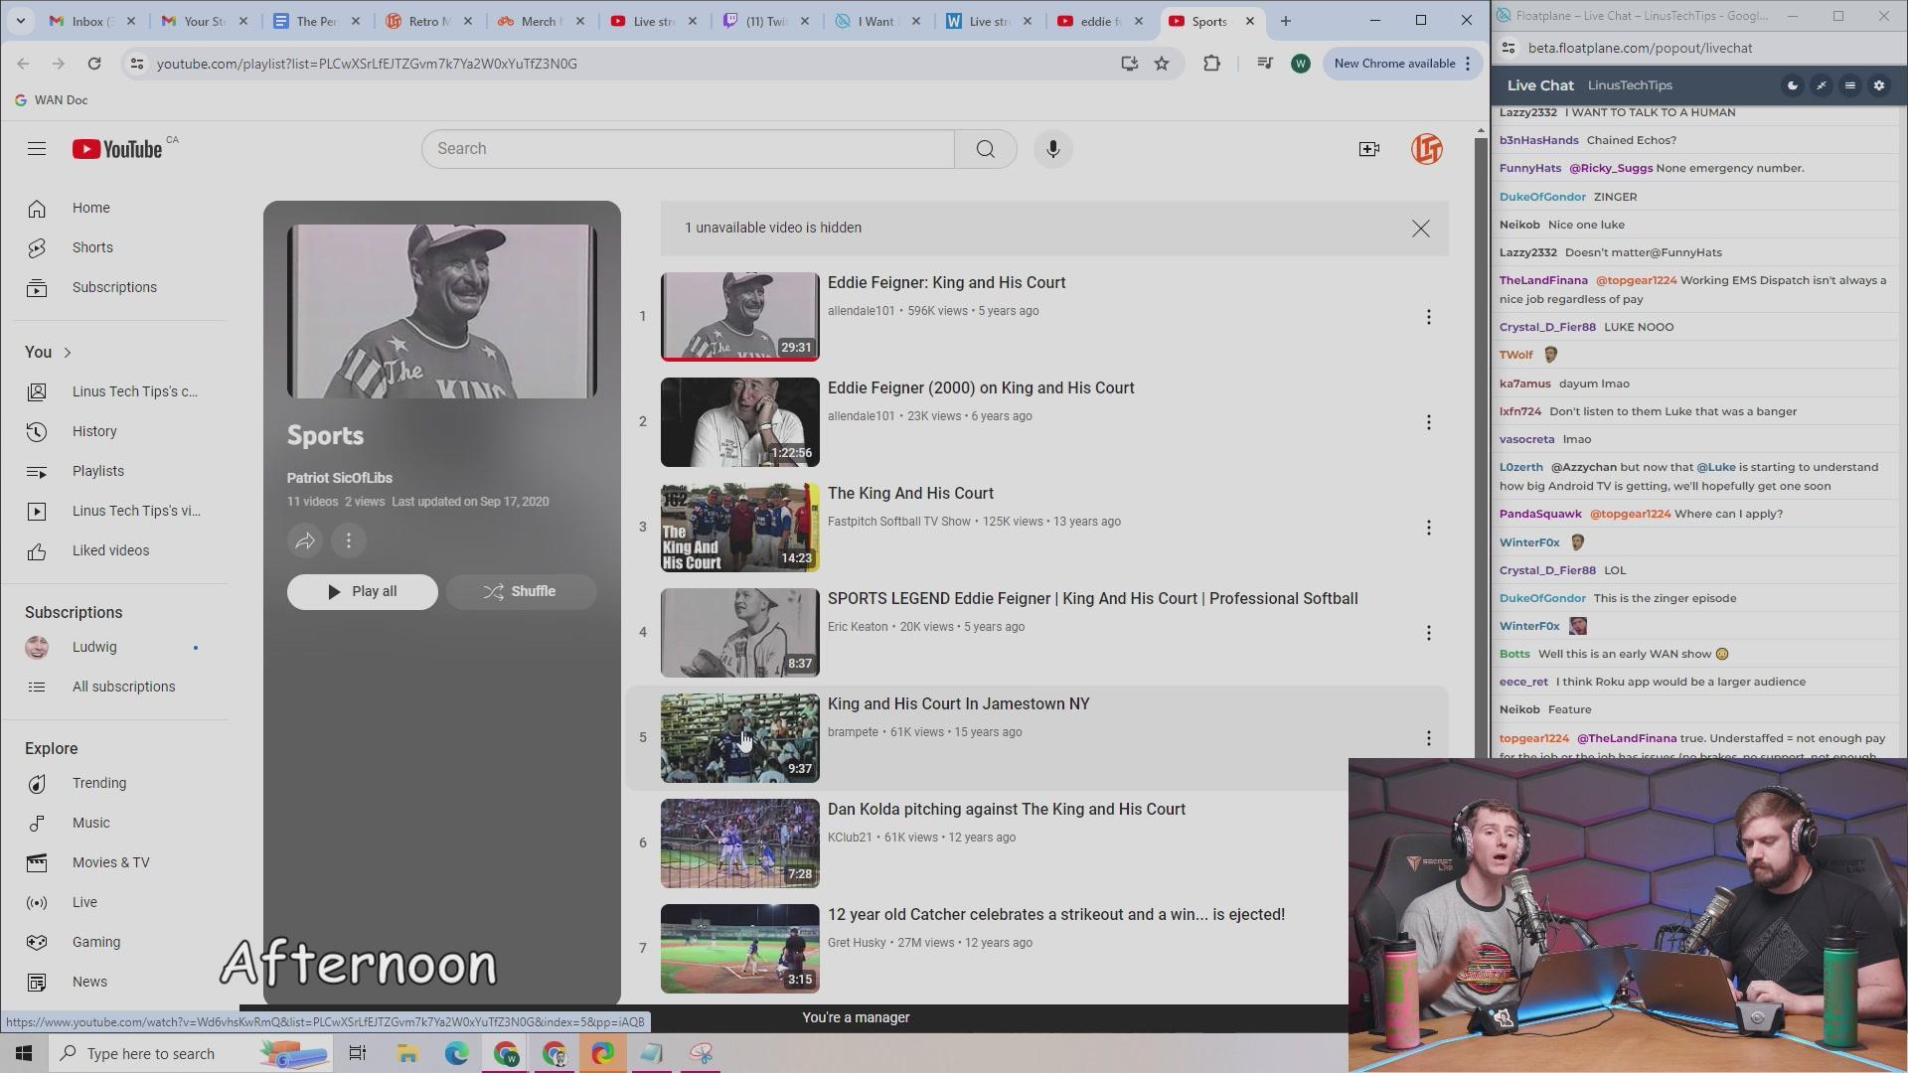Bookmark this page with the star icon
The image size is (1908, 1073).
point(1162,64)
